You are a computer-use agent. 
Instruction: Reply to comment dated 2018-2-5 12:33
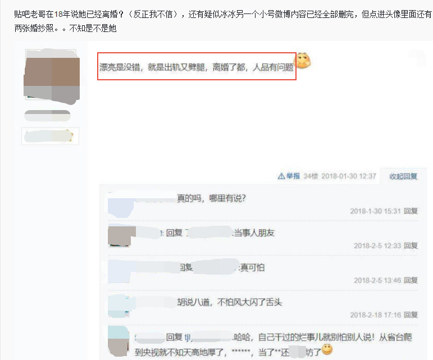pos(411,245)
